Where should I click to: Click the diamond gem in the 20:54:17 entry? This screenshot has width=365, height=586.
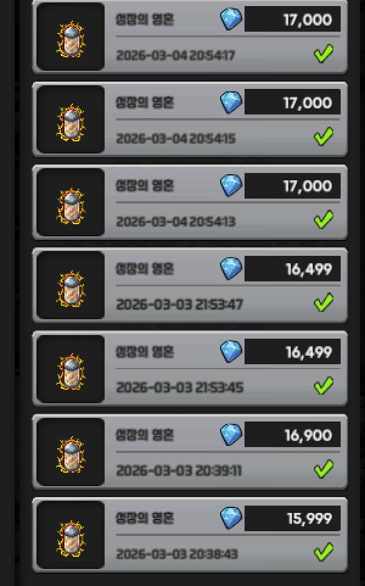point(231,19)
